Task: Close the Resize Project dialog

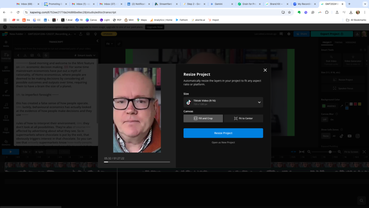Action: tap(265, 70)
